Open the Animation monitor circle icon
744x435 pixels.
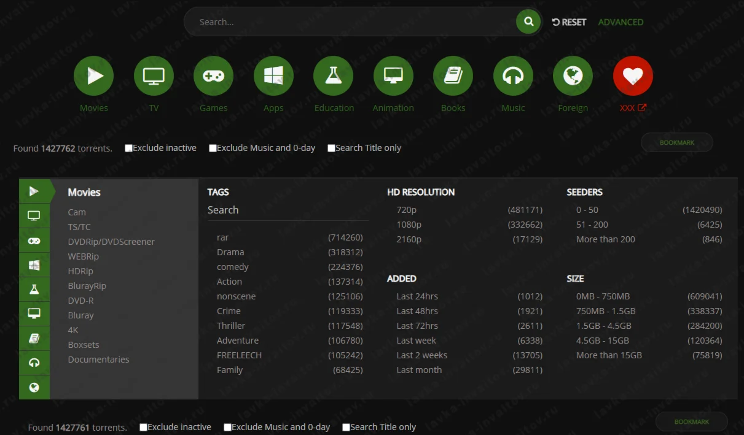(x=393, y=76)
